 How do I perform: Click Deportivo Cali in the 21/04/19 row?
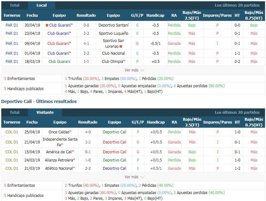[115, 142]
